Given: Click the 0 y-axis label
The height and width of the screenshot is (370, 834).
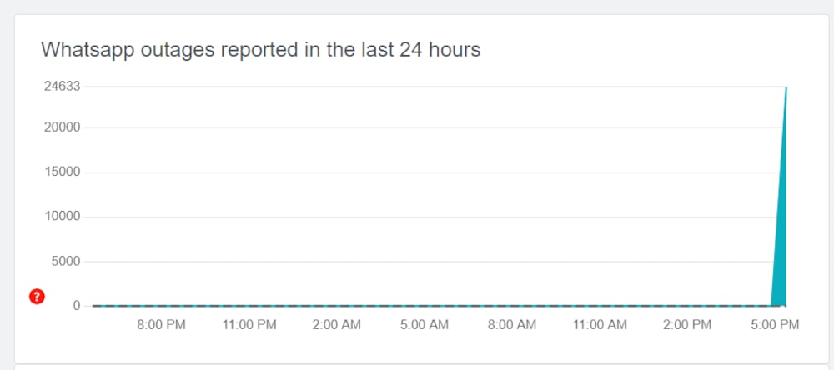Looking at the screenshot, I should pos(76,306).
